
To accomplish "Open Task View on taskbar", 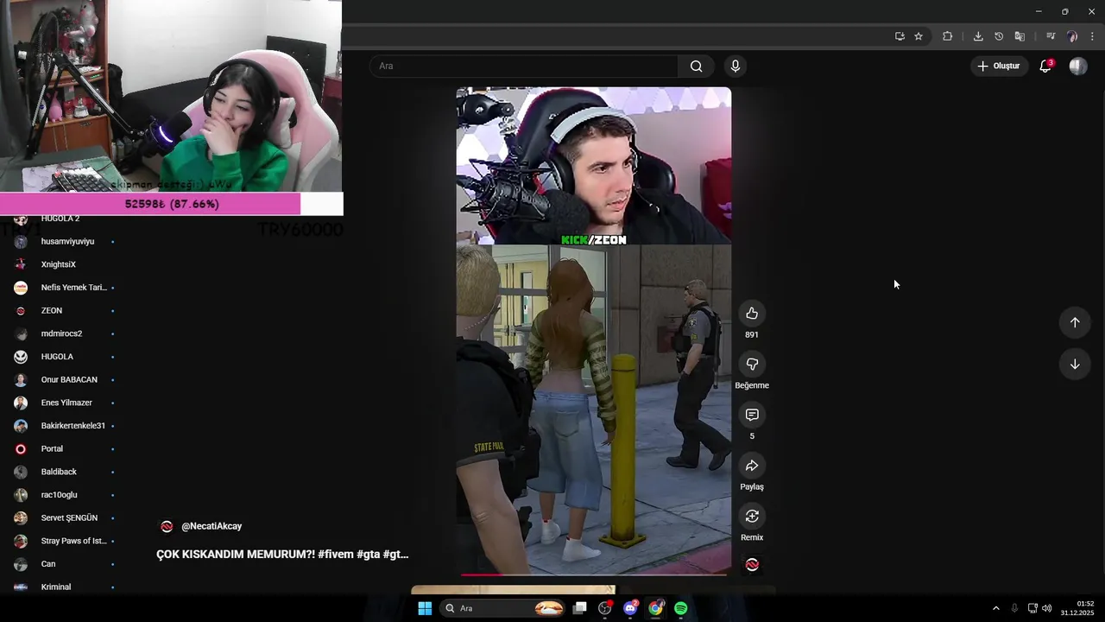I will tap(580, 608).
